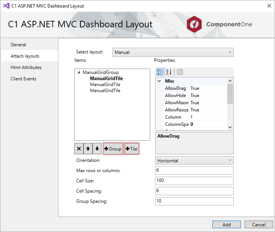Image resolution: width=275 pixels, height=232 pixels.
Task: Click the AllowResize property value True
Action: pos(208,110)
